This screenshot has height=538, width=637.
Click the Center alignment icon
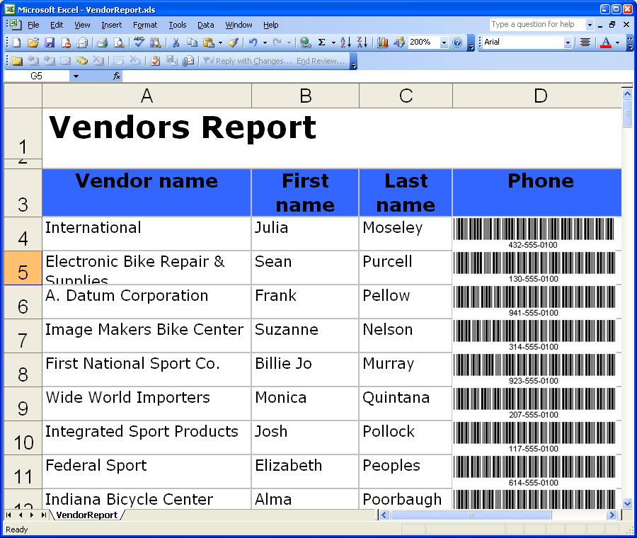coord(585,42)
